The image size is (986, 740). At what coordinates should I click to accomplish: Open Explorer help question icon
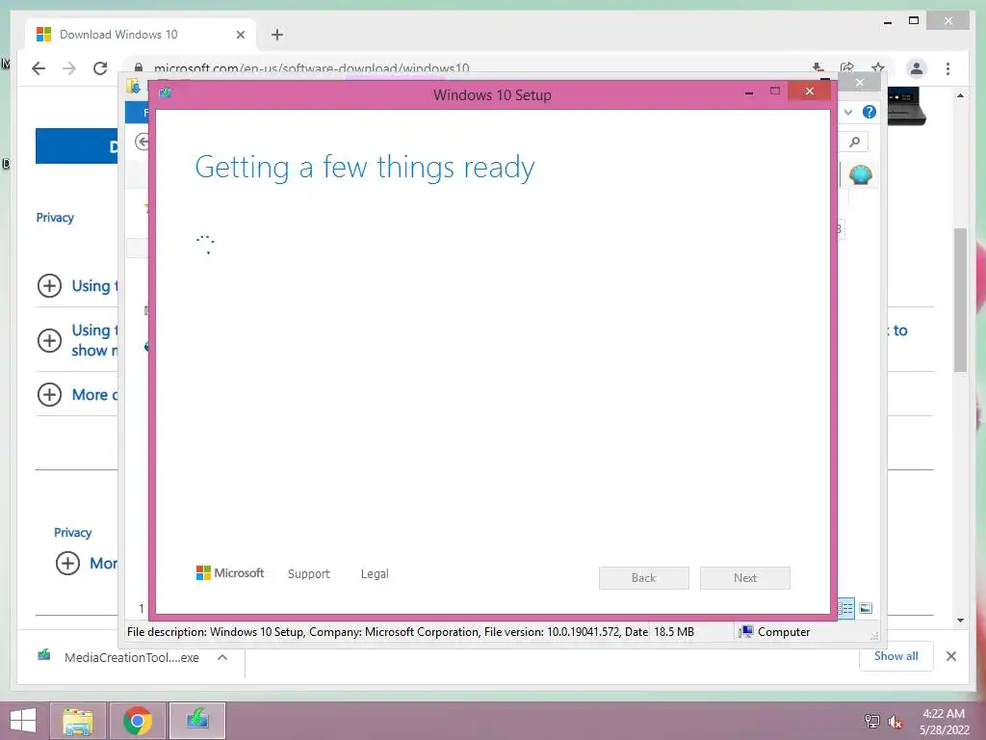tap(869, 112)
